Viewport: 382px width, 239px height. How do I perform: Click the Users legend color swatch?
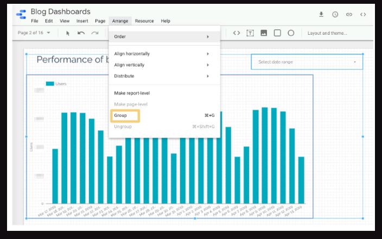[50, 84]
